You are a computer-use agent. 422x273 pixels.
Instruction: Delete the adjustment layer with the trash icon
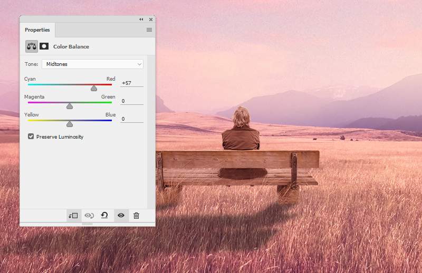pyautogui.click(x=136, y=215)
